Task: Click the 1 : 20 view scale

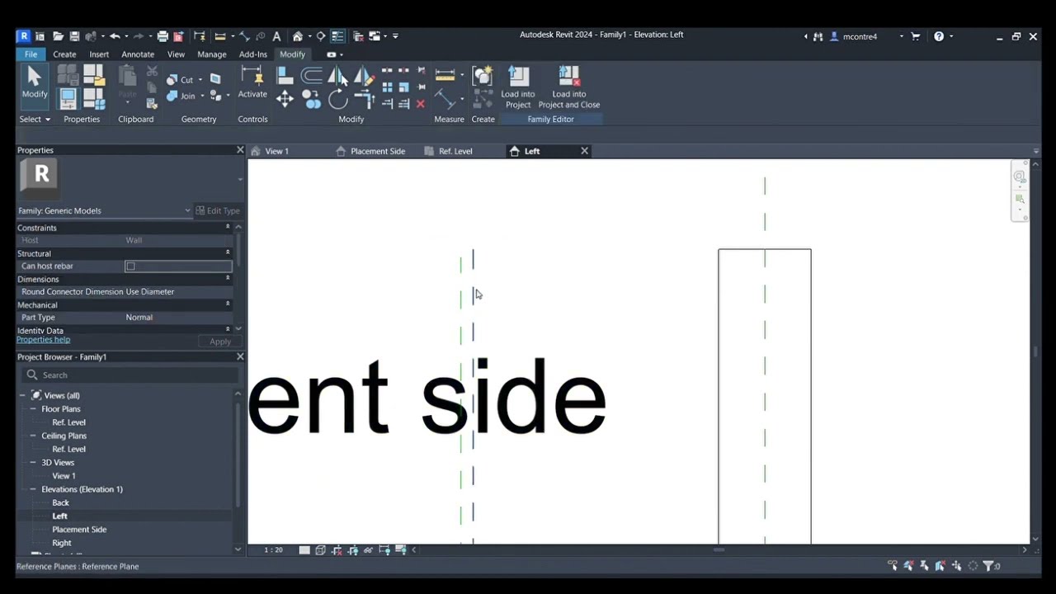Action: click(273, 550)
